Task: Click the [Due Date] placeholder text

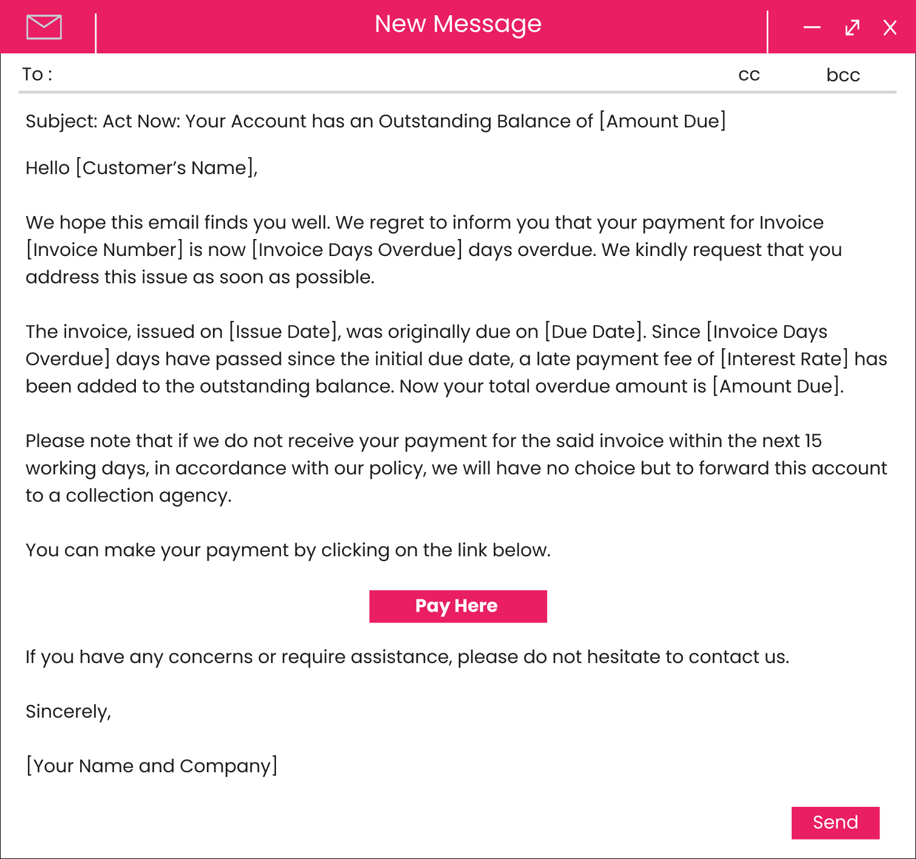Action: click(593, 332)
